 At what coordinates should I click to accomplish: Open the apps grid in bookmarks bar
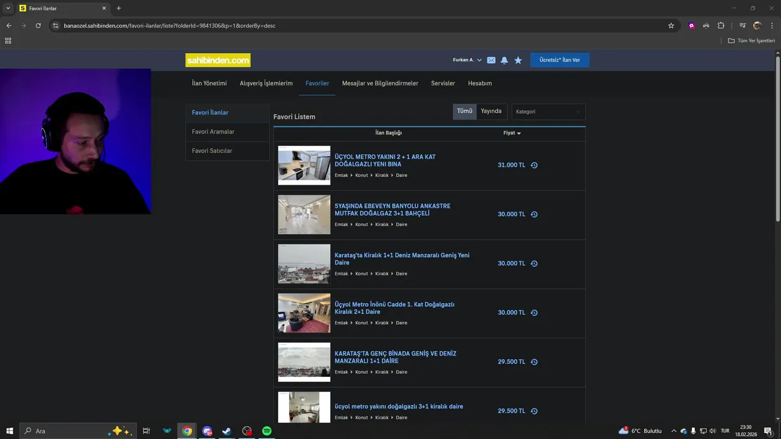[8, 41]
